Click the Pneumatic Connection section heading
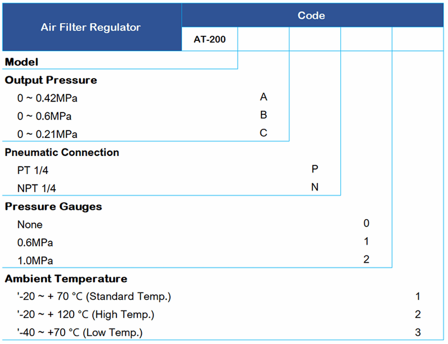448x344 pixels. point(62,152)
